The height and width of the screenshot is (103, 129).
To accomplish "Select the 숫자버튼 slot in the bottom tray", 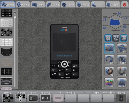I will 8,98.
